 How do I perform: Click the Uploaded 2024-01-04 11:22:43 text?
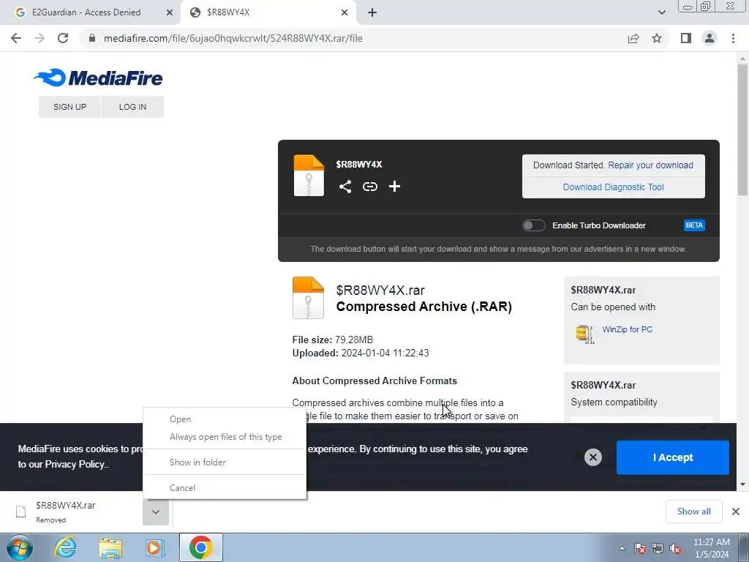coord(360,353)
